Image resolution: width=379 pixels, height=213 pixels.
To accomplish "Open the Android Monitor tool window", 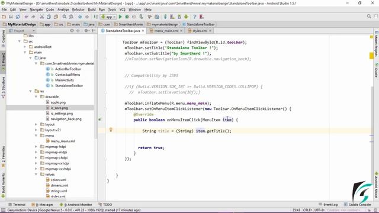I will 76,205.
